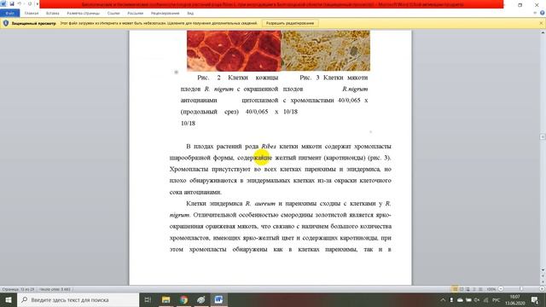Click the Word Help question mark icon

[x=543, y=13]
